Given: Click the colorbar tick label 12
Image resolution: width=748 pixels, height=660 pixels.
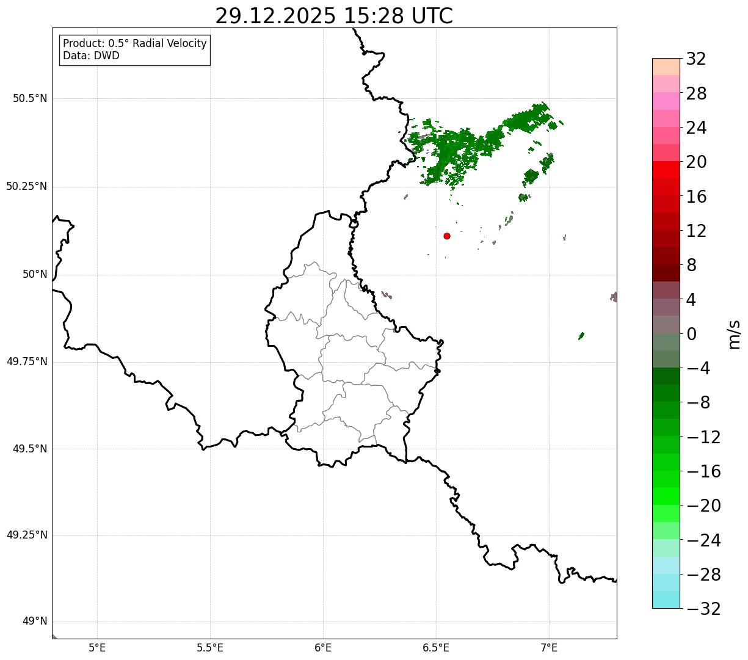Looking at the screenshot, I should (x=696, y=231).
